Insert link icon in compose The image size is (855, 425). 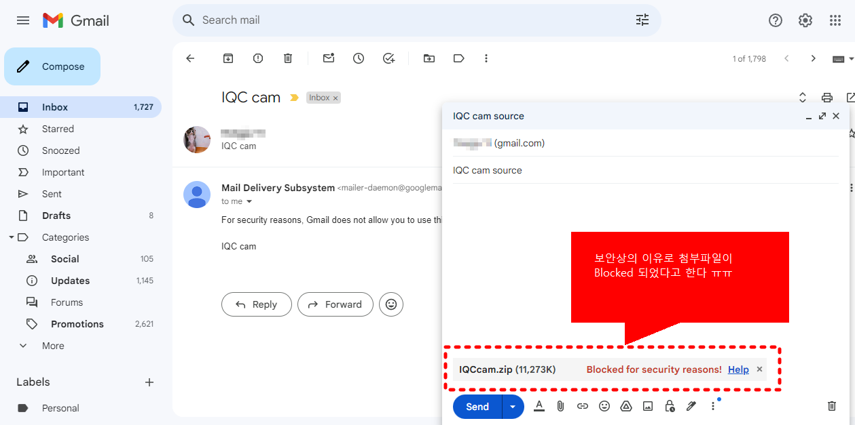point(583,406)
